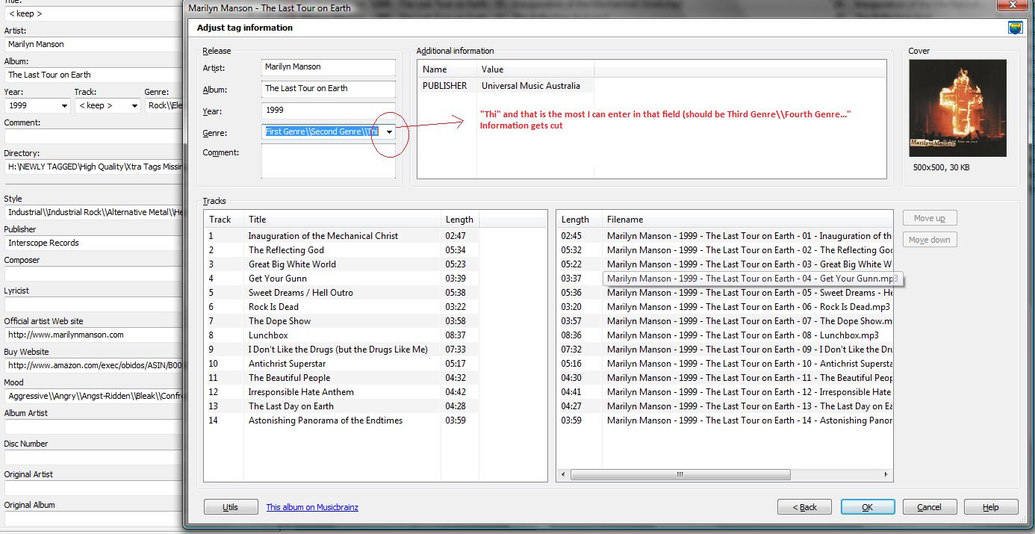The image size is (1035, 534).
Task: Click the Album field in Release group
Action: [x=329, y=89]
